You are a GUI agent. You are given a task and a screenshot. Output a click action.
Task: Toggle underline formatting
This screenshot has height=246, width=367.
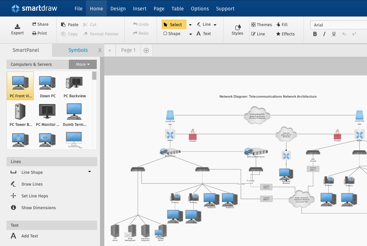(x=334, y=34)
